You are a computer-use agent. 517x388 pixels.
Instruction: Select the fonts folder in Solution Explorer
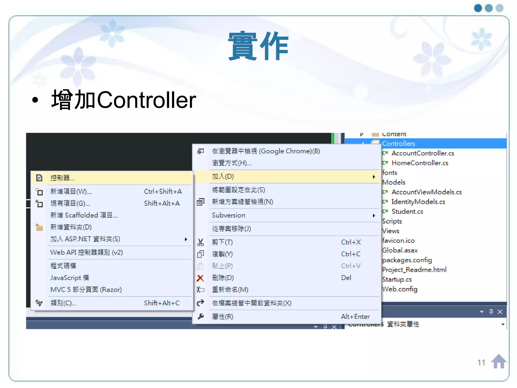(x=390, y=173)
